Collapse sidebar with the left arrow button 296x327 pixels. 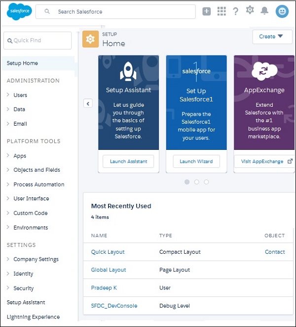(88, 103)
